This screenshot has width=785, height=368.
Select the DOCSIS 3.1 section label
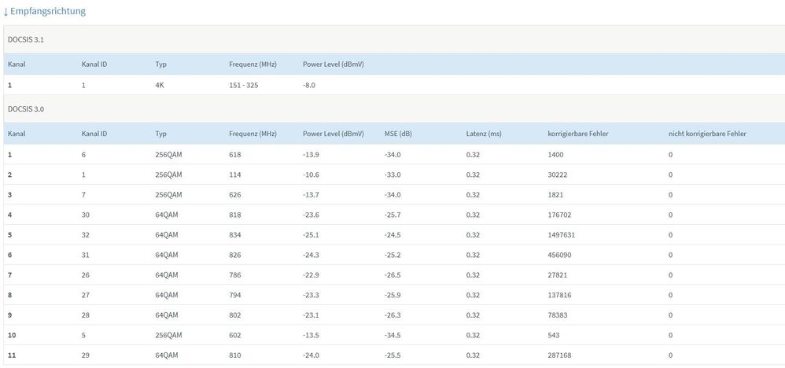point(26,39)
